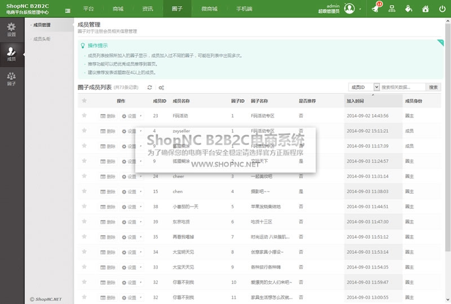The width and height of the screenshot is (451, 304).
Task: Star the 东京吃货 member row
Action: [x=84, y=221]
